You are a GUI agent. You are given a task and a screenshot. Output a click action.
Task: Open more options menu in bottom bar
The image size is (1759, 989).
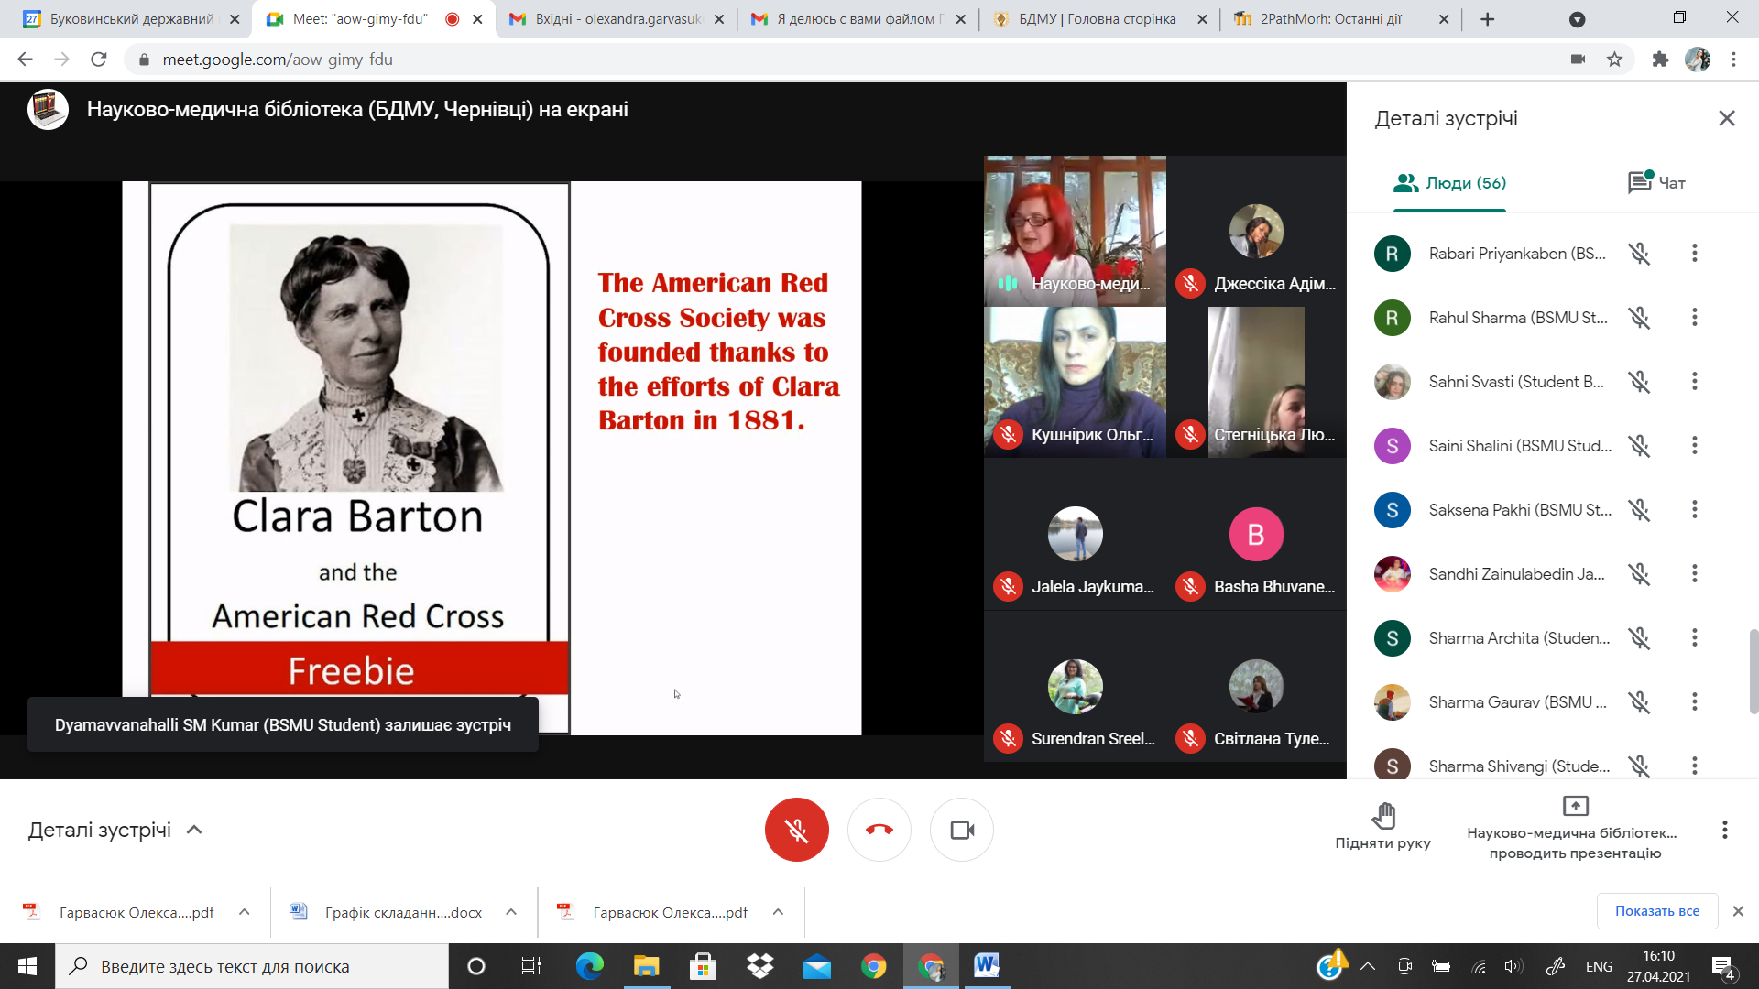tap(1724, 830)
